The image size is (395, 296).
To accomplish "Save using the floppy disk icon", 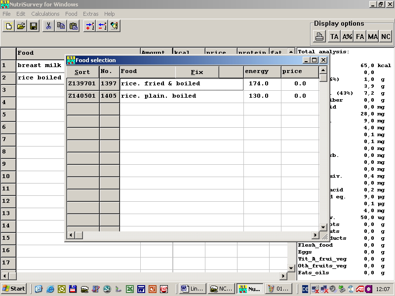I will pos(34,26).
